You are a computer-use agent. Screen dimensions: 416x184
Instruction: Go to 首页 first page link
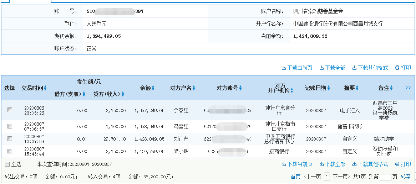[295, 177]
